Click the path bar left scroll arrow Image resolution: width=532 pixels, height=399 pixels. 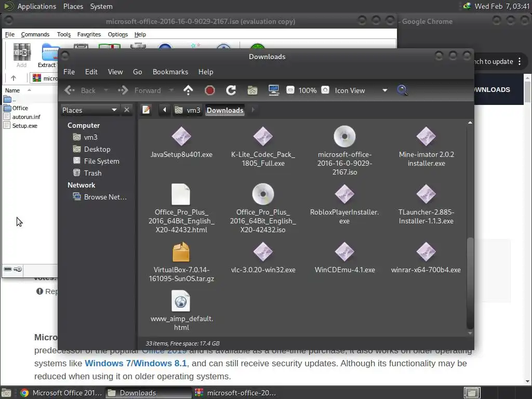click(x=165, y=110)
